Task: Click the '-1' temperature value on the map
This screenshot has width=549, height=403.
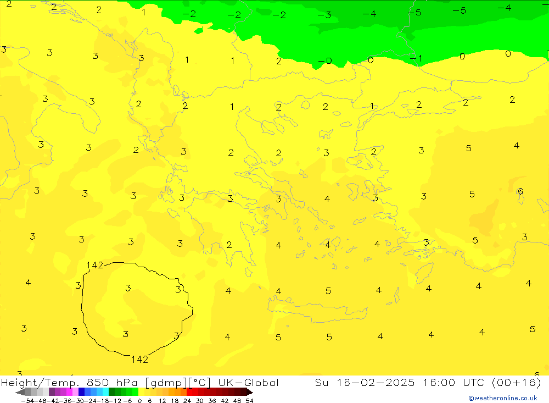Action: tap(416, 58)
